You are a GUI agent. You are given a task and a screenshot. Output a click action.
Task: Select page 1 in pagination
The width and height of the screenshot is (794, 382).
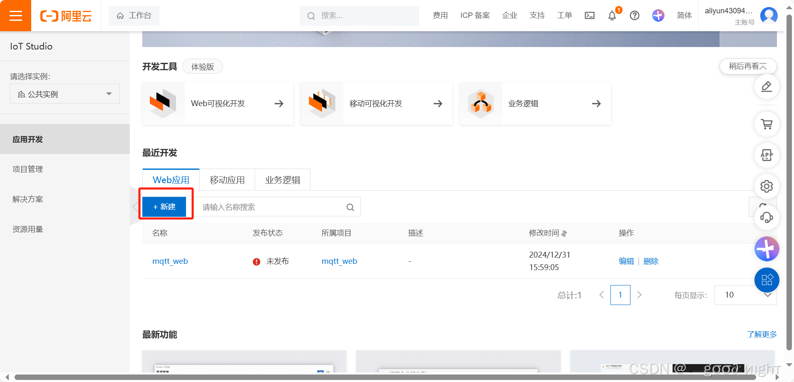(620, 295)
